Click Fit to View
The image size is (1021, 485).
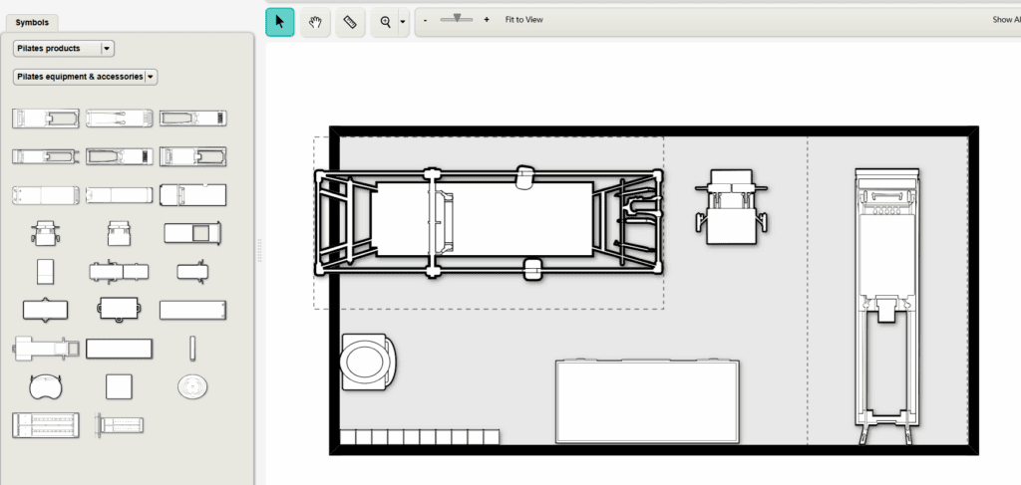click(523, 20)
